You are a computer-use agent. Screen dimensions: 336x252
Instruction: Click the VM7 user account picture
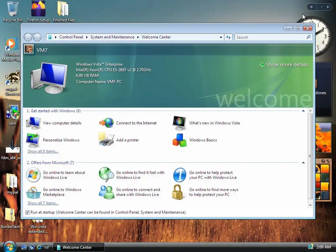tap(29, 50)
